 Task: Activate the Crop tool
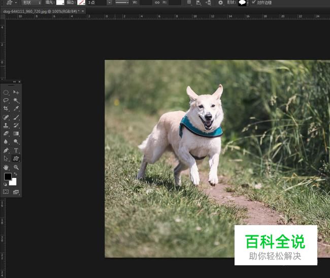click(x=6, y=109)
